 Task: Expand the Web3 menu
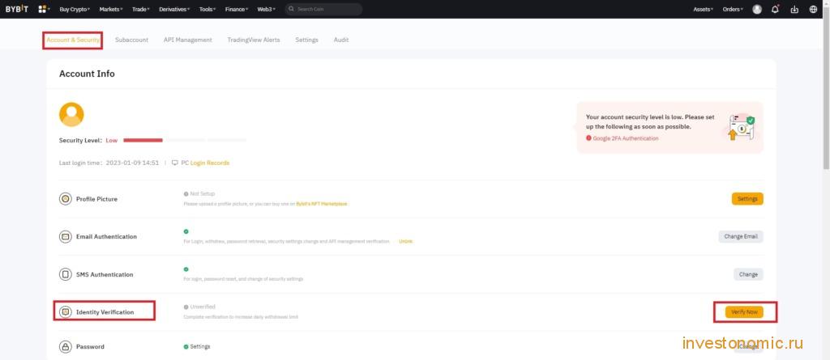(265, 9)
